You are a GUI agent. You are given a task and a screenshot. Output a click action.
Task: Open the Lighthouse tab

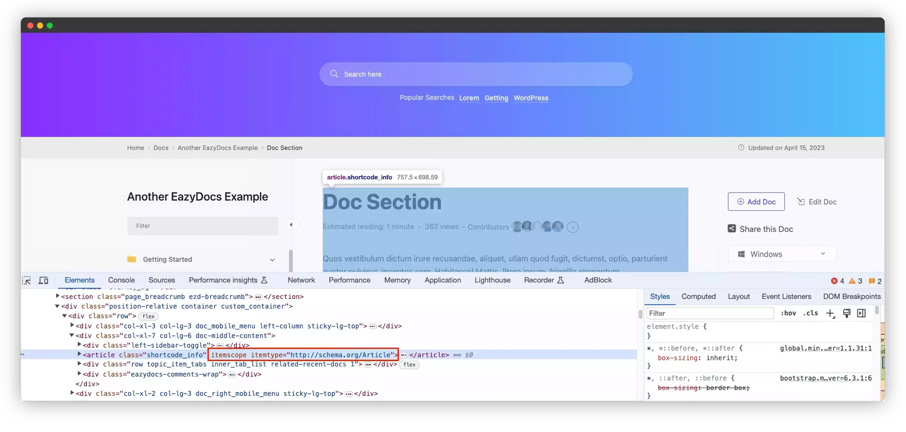[492, 280]
